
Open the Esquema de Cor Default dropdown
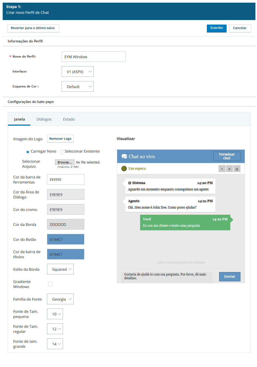[x=78, y=86]
